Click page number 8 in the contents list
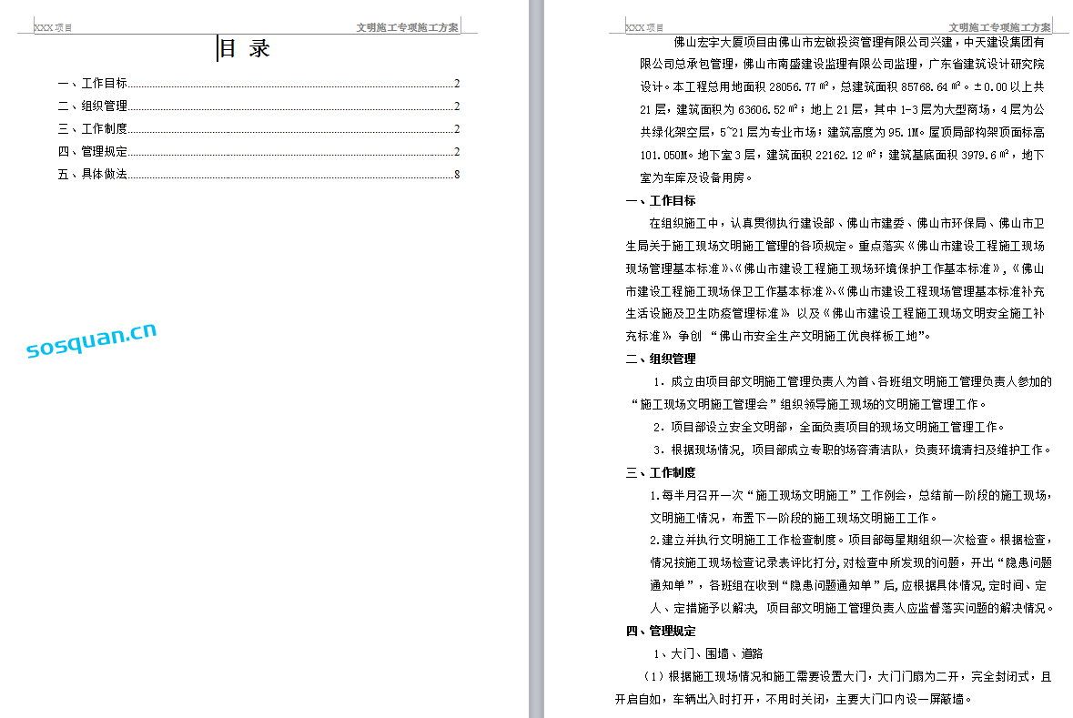This screenshot has height=718, width=1073. tap(457, 175)
